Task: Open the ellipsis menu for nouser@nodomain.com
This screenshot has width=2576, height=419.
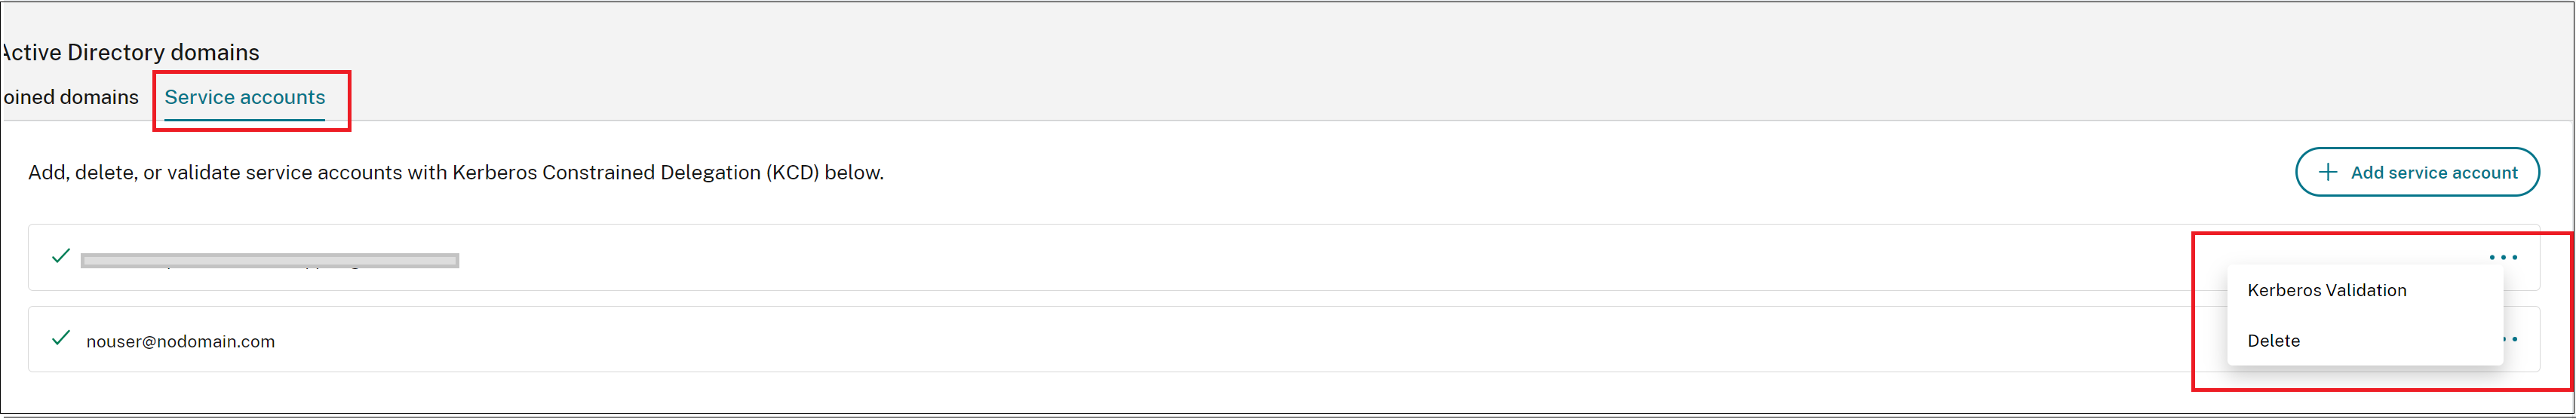Action: coord(2512,339)
